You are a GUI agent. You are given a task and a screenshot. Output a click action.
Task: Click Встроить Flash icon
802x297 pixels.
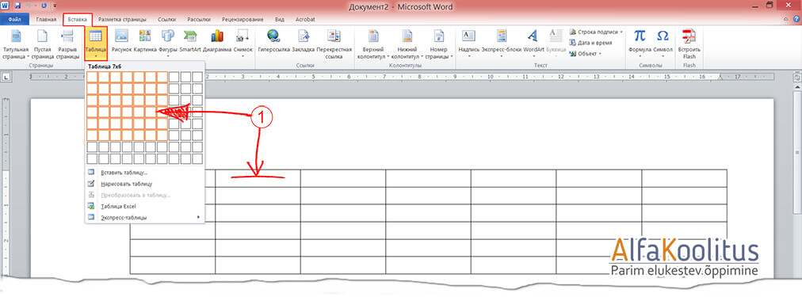click(x=689, y=36)
